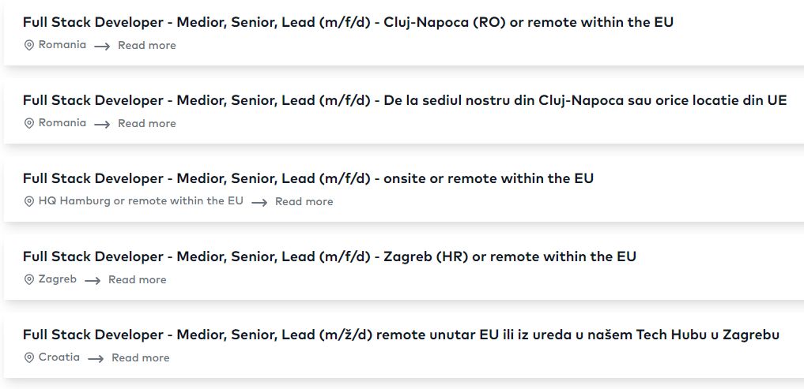
Task: Open Read more for Cluj-Napoca (RO) job
Action: point(146,46)
